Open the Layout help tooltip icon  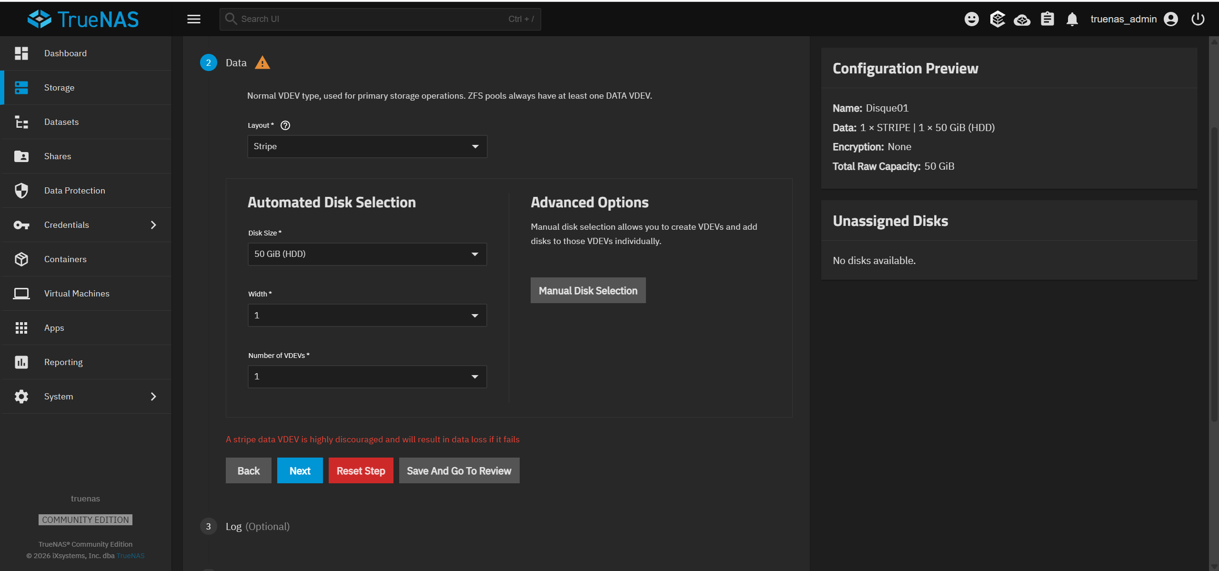pyautogui.click(x=285, y=125)
